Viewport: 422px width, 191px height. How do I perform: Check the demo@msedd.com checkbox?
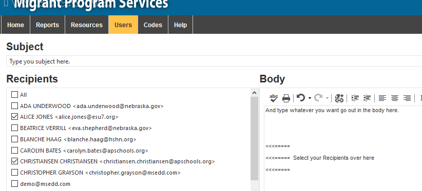point(14,184)
